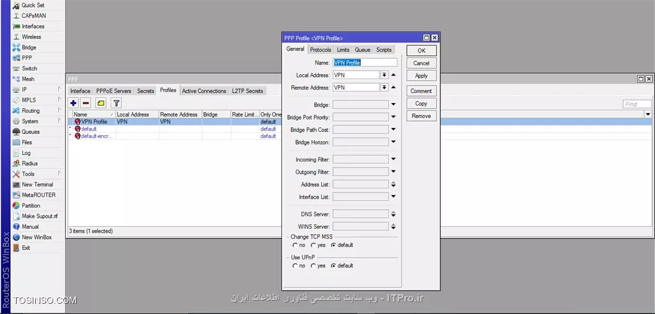
Task: Click the blue plus add button in PPP window
Action: point(74,103)
